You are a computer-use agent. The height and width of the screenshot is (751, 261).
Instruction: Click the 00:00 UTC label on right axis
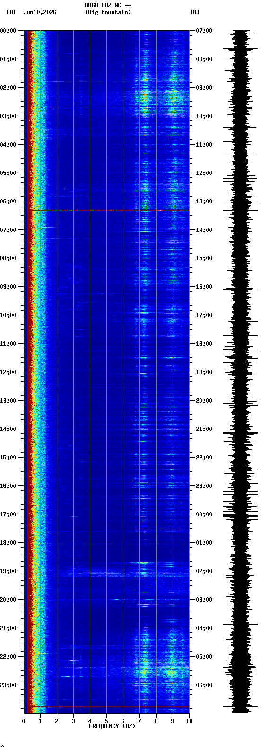pos(204,514)
